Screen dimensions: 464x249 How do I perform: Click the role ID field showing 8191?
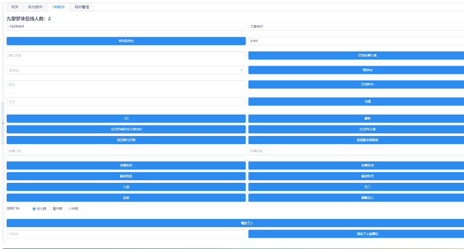coord(356,41)
